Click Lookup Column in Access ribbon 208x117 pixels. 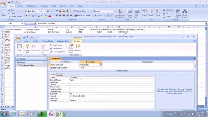[58, 52]
